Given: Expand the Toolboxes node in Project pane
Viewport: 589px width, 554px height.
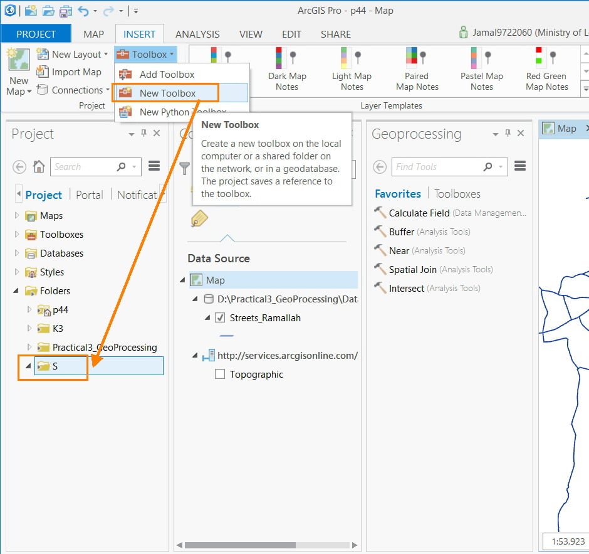Looking at the screenshot, I should (x=16, y=234).
